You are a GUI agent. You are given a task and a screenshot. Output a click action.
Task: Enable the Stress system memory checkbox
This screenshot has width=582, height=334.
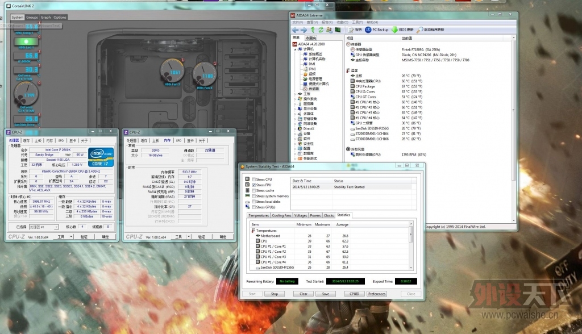click(253, 196)
